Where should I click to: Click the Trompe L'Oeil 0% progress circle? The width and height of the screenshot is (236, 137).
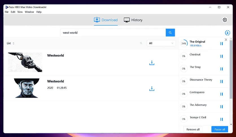184,119
